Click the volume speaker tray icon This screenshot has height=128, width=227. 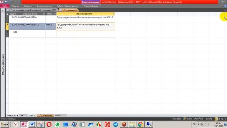click(206, 124)
